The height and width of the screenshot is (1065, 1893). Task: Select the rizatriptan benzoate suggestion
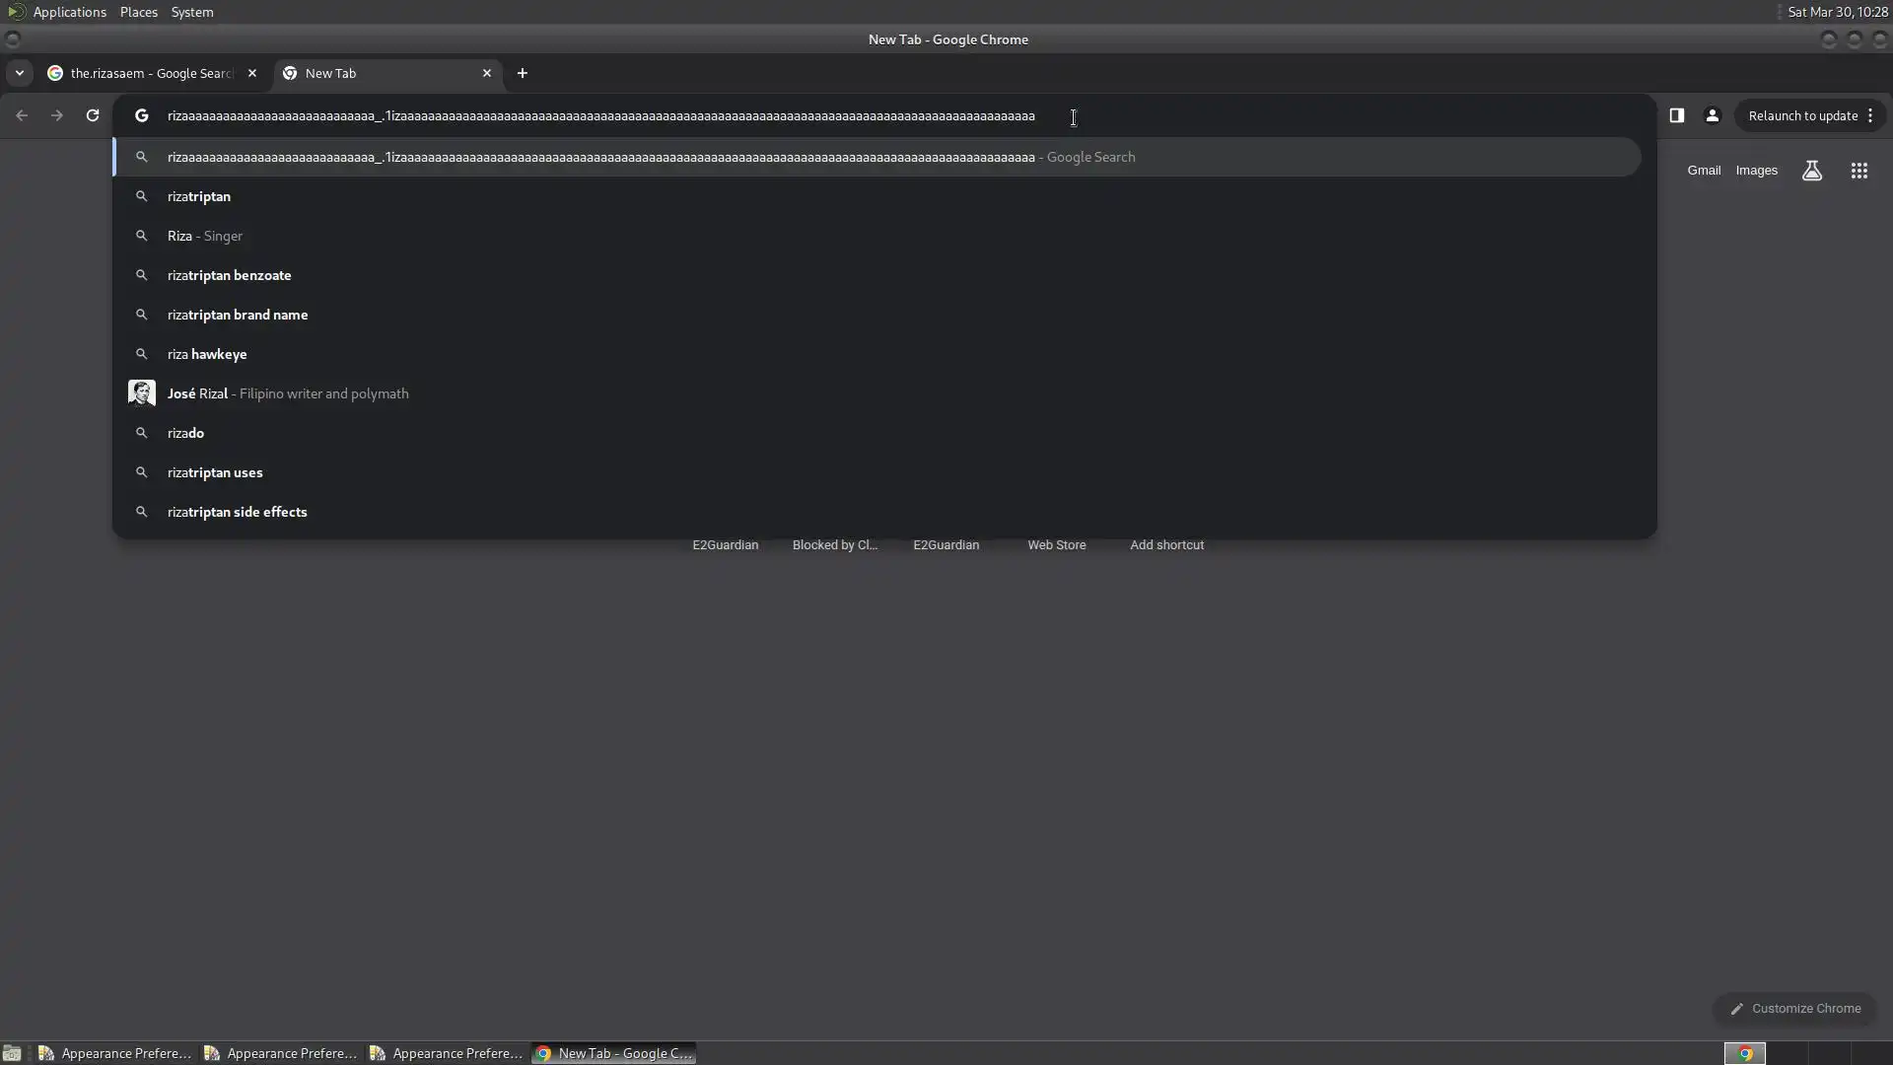click(229, 275)
